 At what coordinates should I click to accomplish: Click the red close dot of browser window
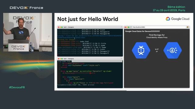pos(125,27)
